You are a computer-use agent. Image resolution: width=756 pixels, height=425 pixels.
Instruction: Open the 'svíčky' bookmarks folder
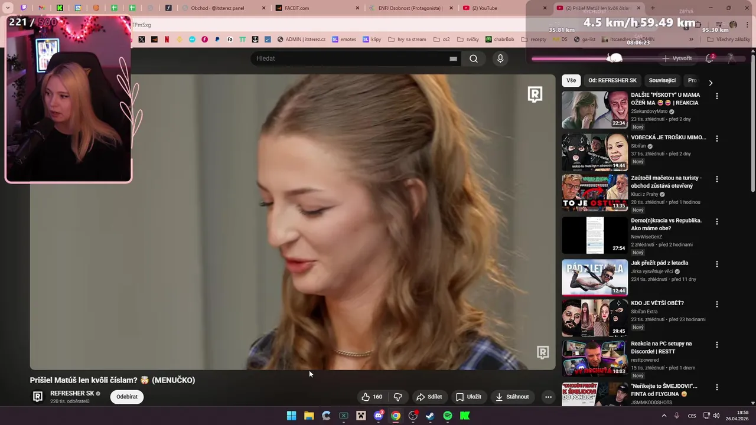coord(468,40)
